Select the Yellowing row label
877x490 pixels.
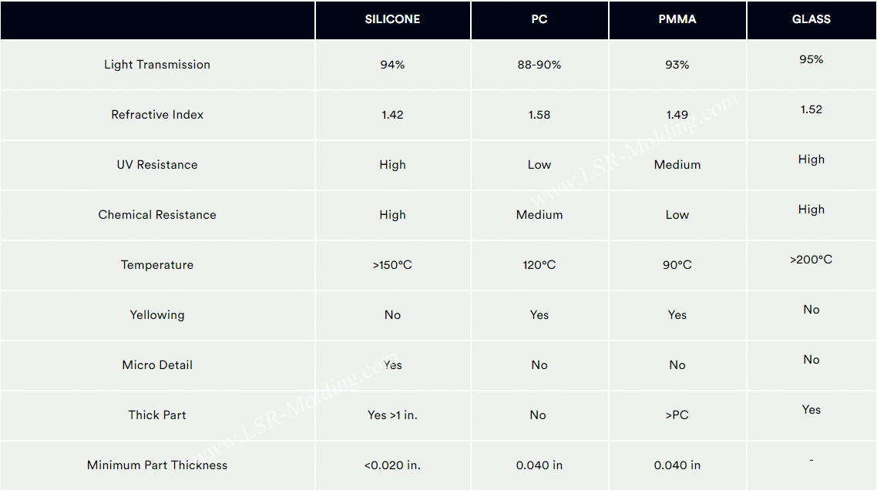pos(157,315)
